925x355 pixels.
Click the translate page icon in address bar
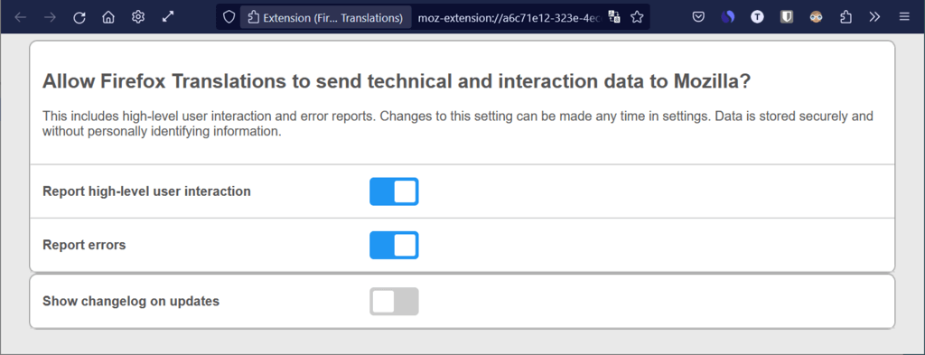click(614, 17)
